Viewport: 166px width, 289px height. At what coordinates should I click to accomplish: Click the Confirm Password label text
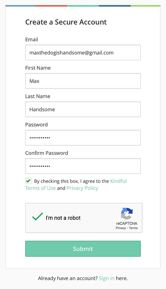[47, 153]
